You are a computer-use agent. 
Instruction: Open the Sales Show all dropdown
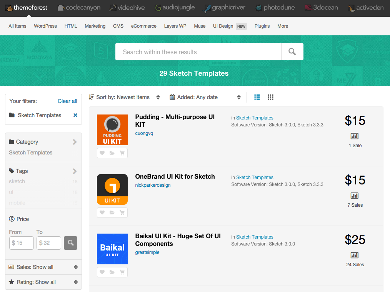click(x=43, y=267)
